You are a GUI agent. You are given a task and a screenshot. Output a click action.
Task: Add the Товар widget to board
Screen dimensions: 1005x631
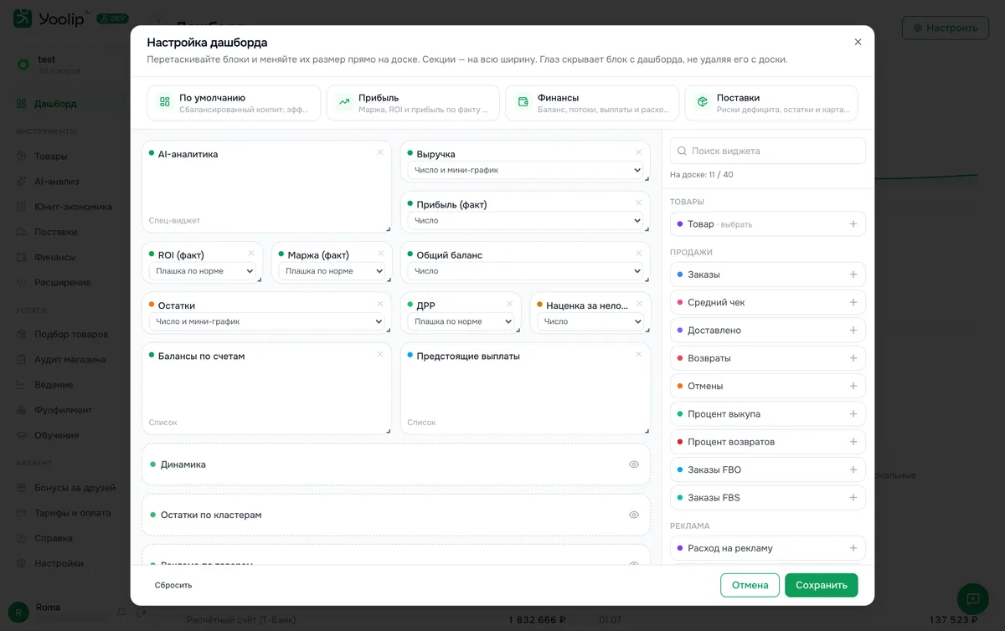(x=853, y=224)
